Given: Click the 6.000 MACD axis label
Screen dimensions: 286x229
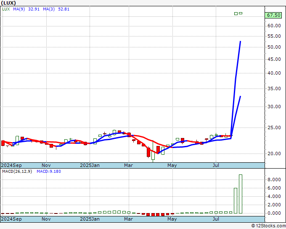Looking at the screenshot, I should (274, 188).
